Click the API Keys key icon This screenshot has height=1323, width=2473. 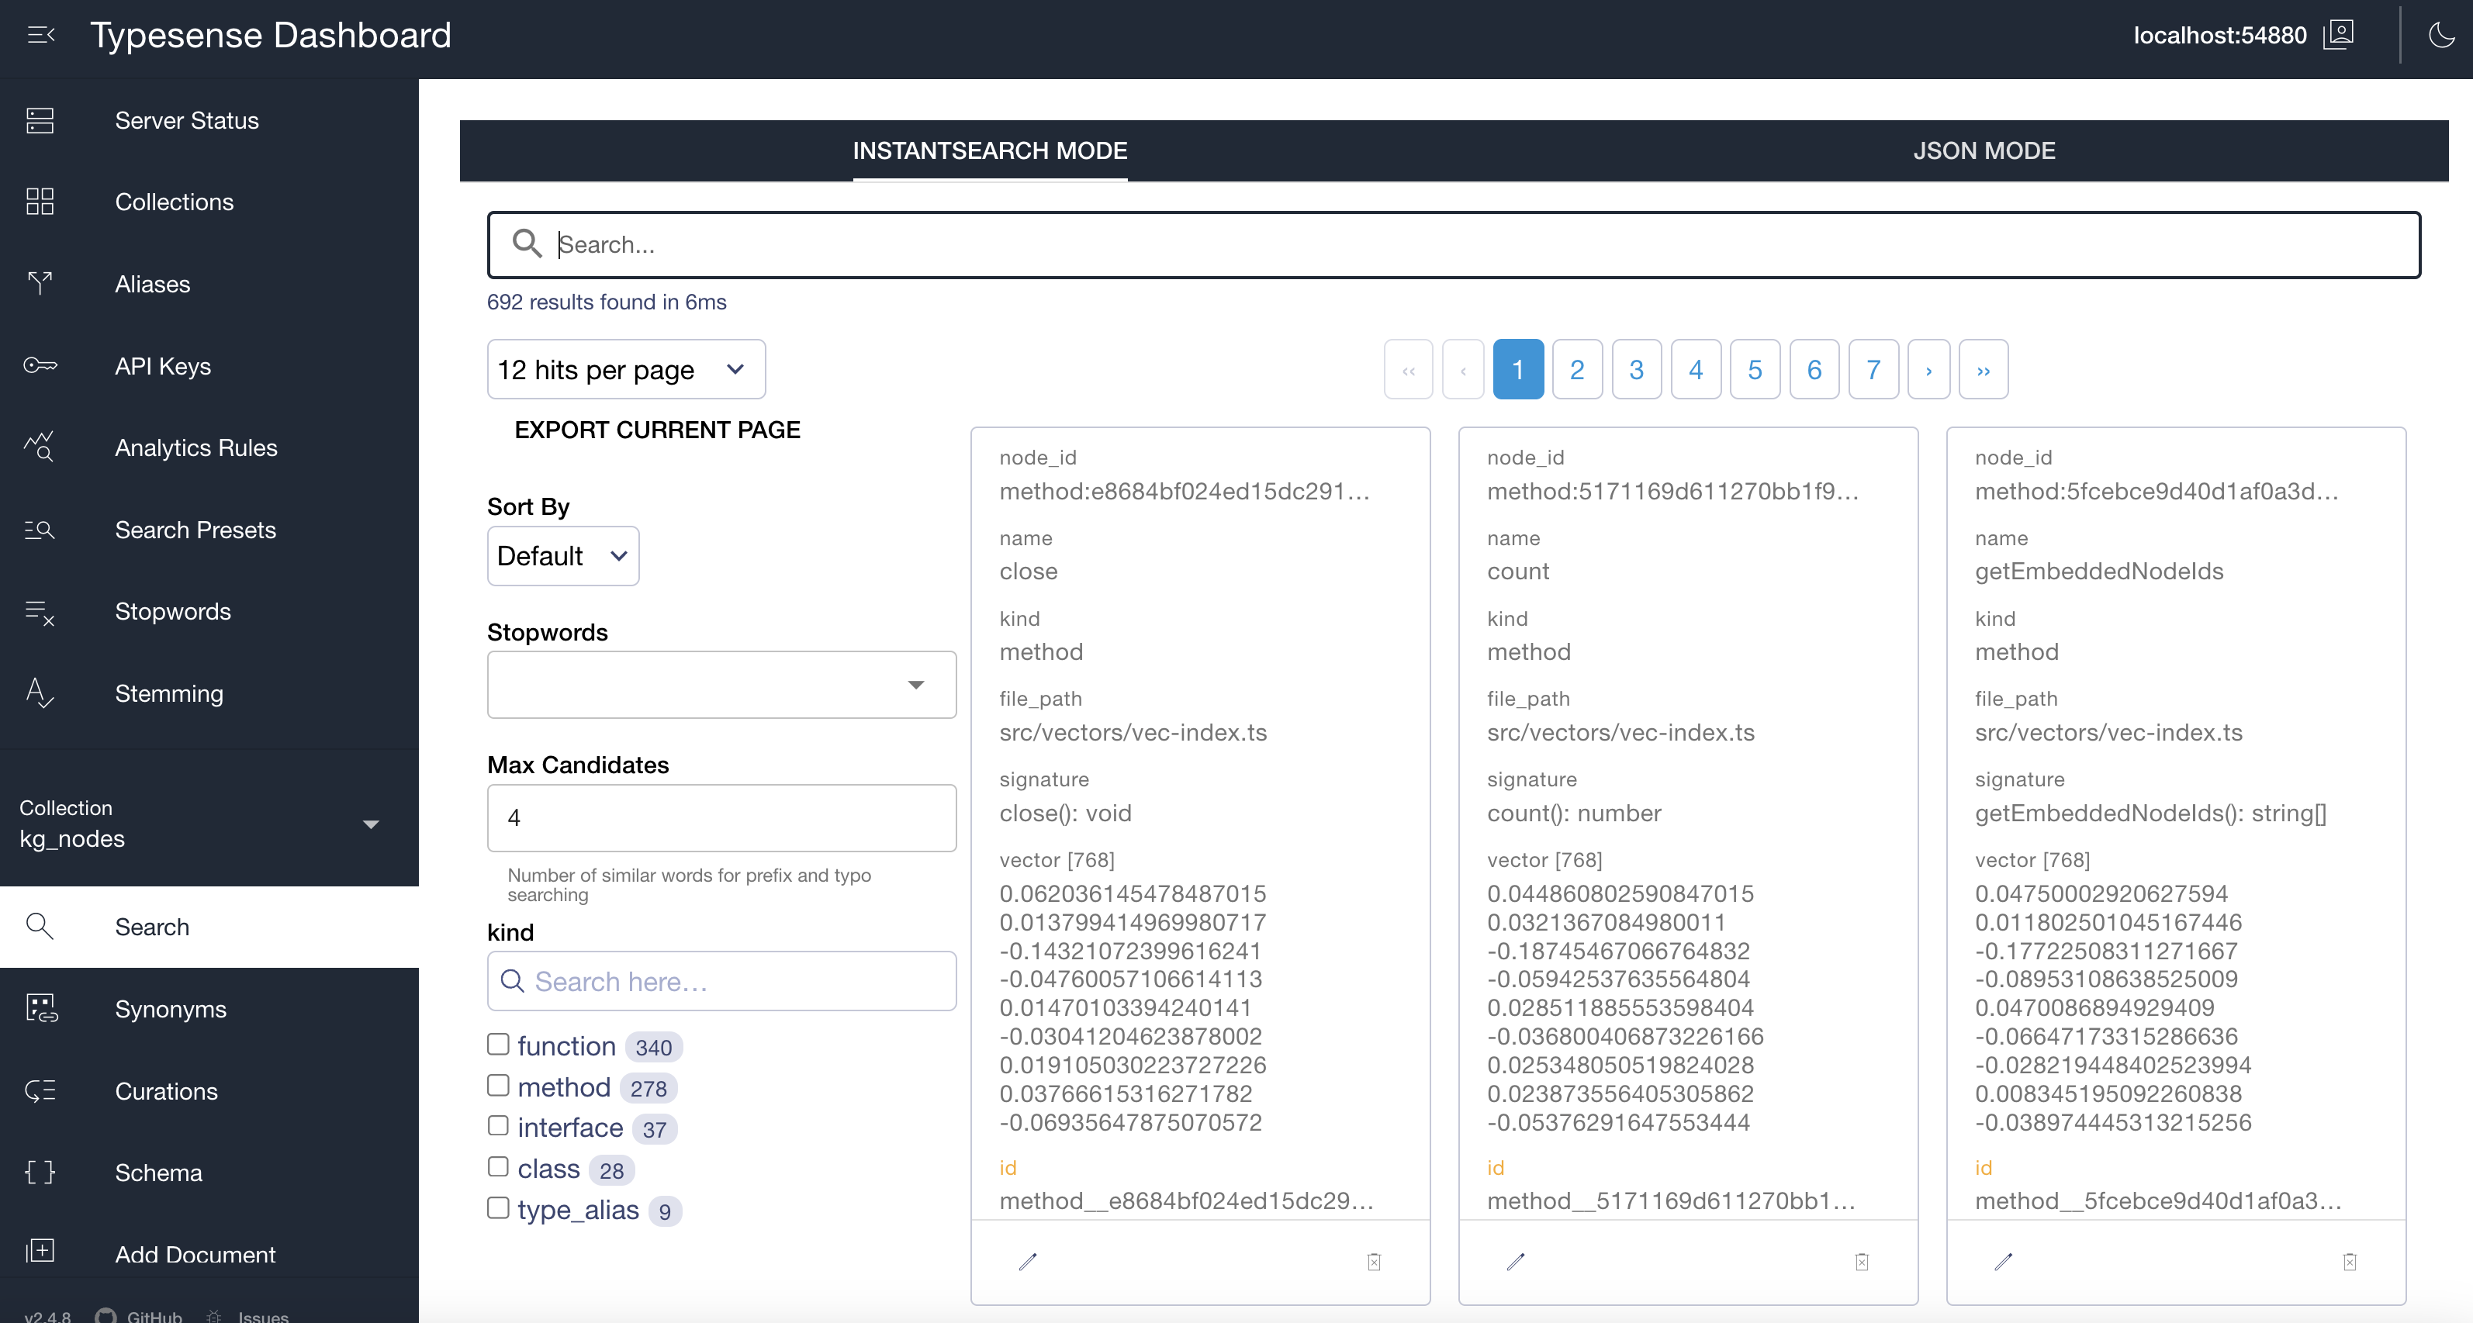[40, 366]
